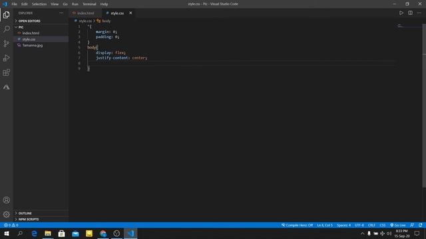Screen dimensions: 426x239
Task: Close the style.css tab
Action: 130,13
